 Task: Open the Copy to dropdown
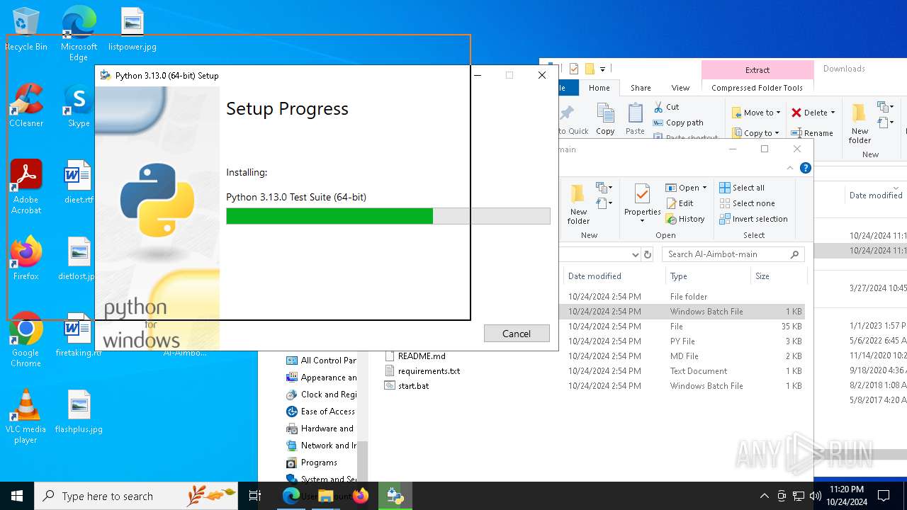(756, 132)
